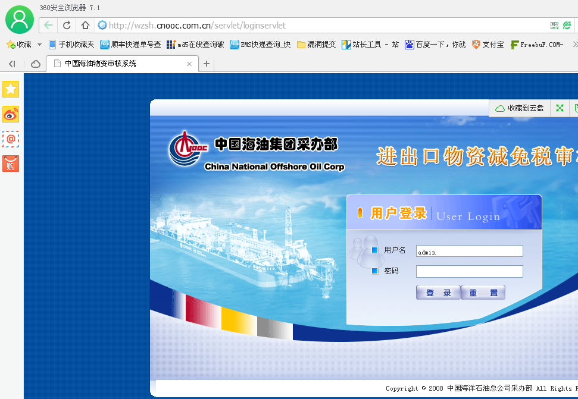Screen dimensions: 578x399
Task: Open the 漏洞提交 bookmark folder
Action: pyautogui.click(x=317, y=45)
